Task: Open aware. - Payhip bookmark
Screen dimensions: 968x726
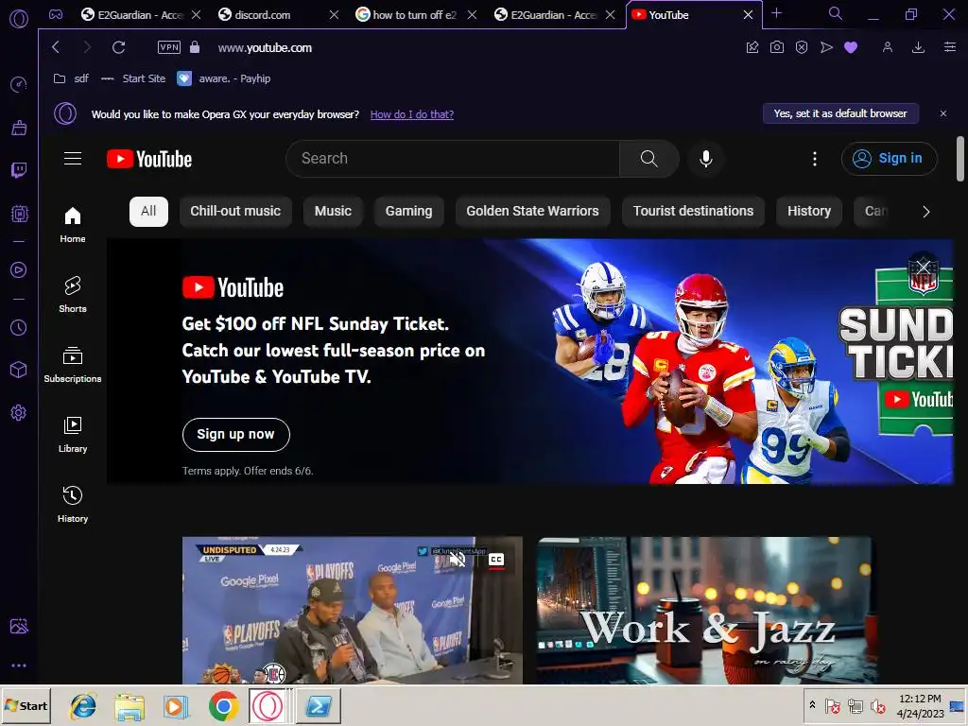Action: (224, 78)
